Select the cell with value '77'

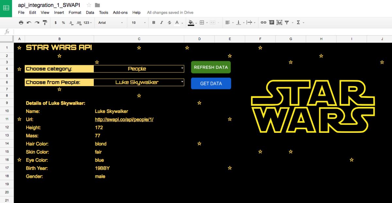[139, 135]
